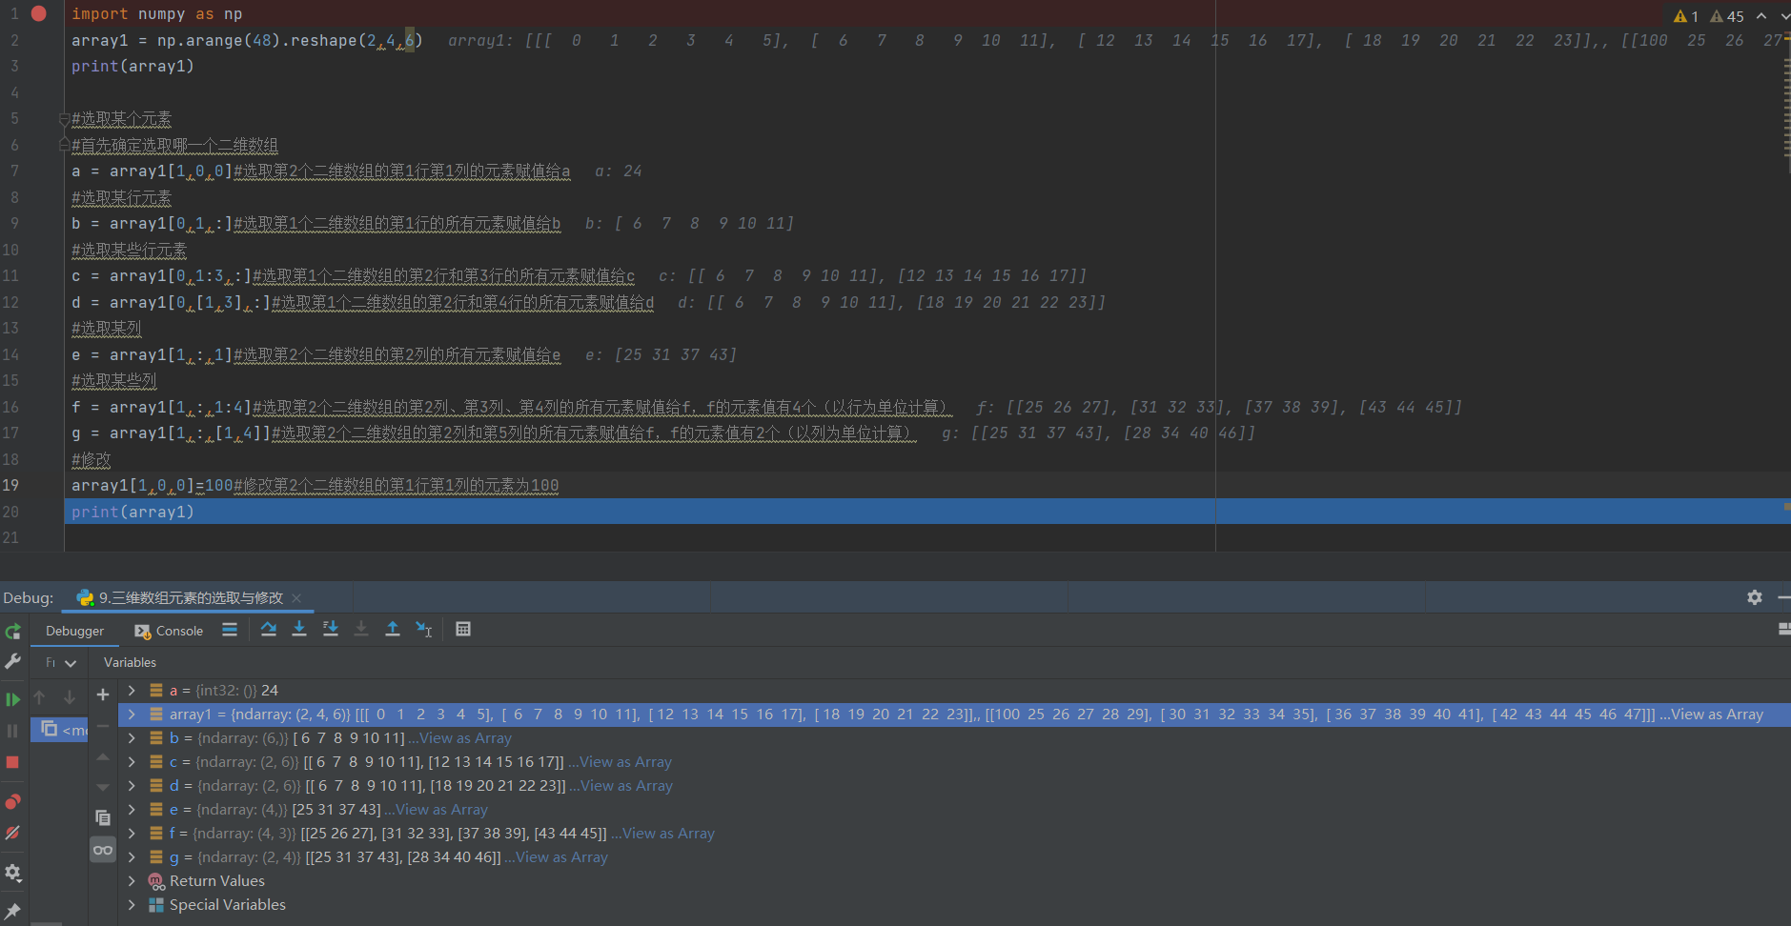The height and width of the screenshot is (926, 1791).
Task: Toggle the breakpoint on line 1
Action: click(38, 13)
